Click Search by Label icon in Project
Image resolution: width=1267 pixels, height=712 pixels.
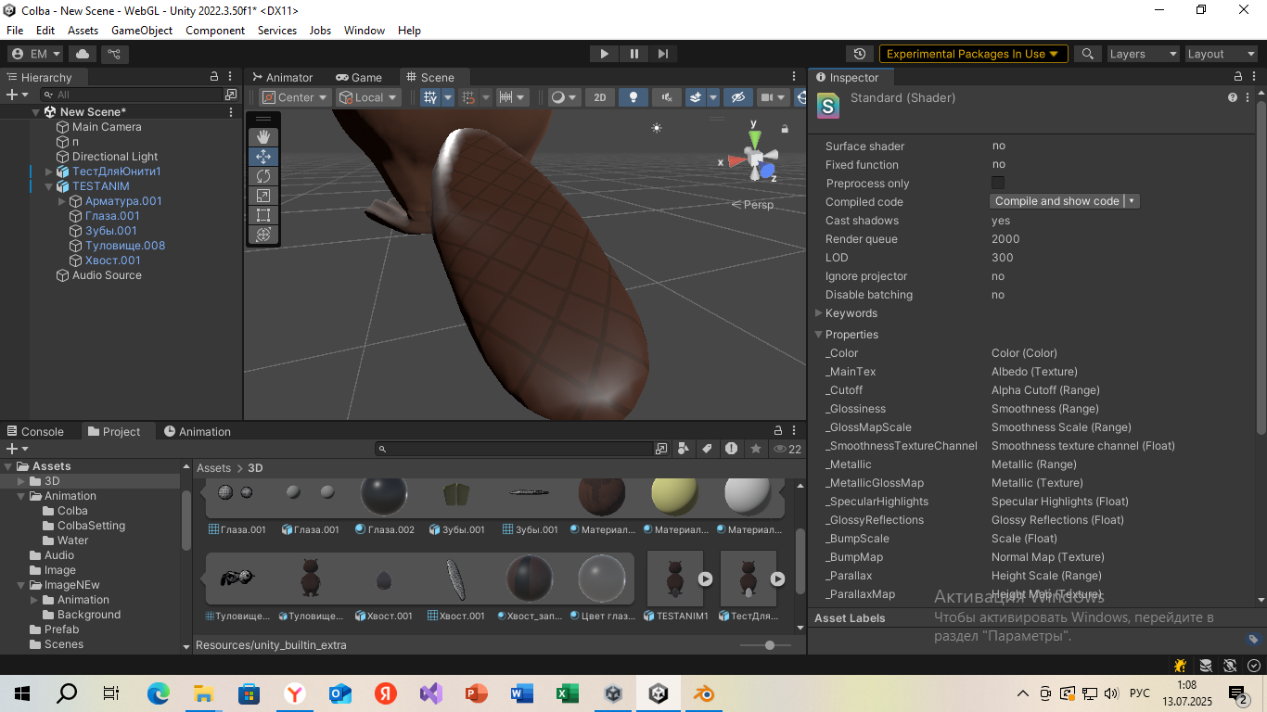click(x=707, y=449)
